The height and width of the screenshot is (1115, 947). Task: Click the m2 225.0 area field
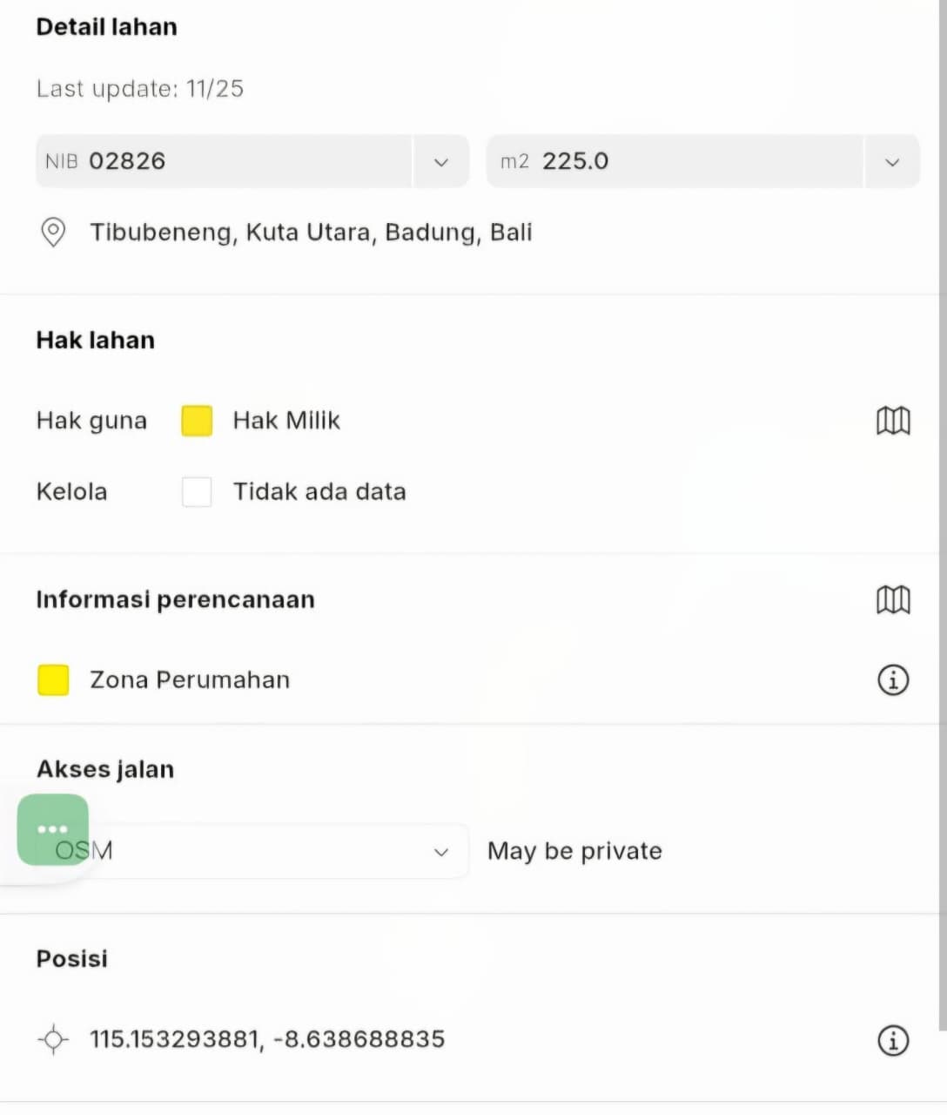675,161
